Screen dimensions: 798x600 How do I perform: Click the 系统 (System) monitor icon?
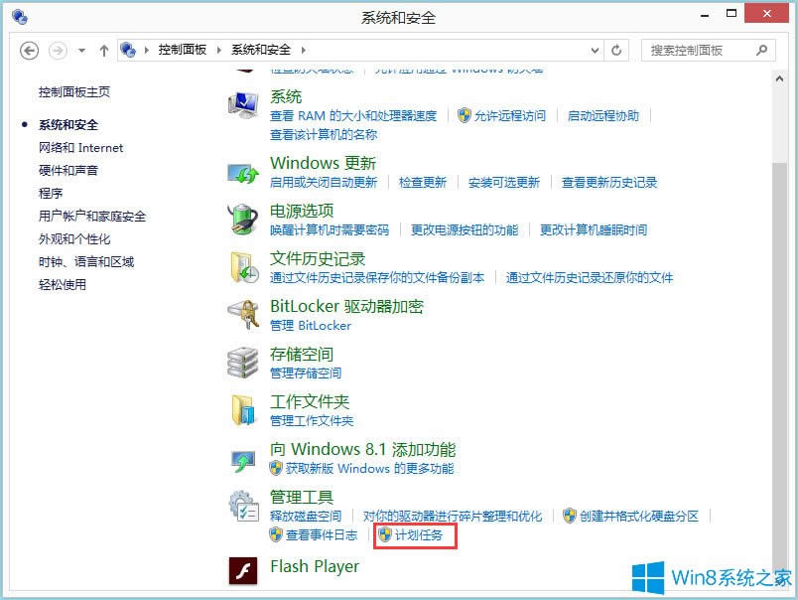click(243, 102)
